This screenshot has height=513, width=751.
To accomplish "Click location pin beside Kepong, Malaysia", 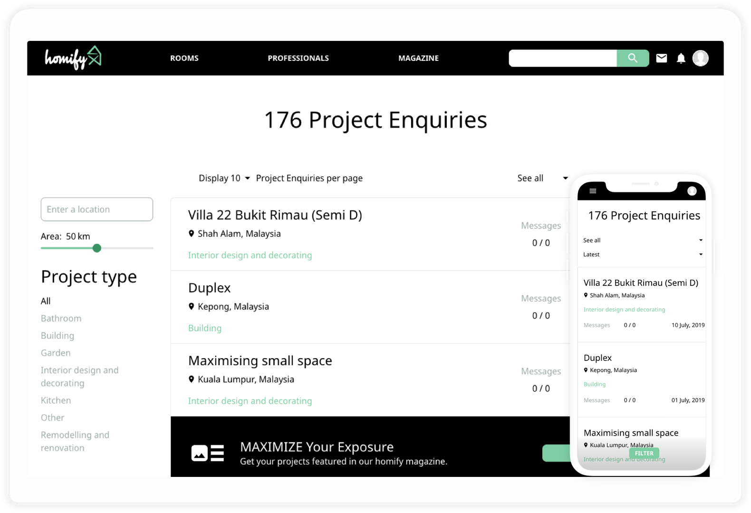I will coord(191,306).
